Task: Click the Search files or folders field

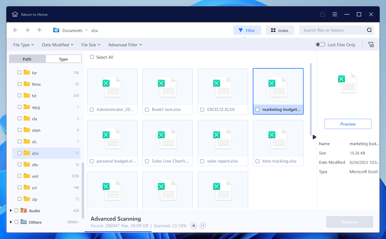Action: 333,30
